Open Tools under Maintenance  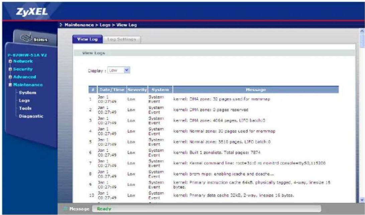point(25,108)
